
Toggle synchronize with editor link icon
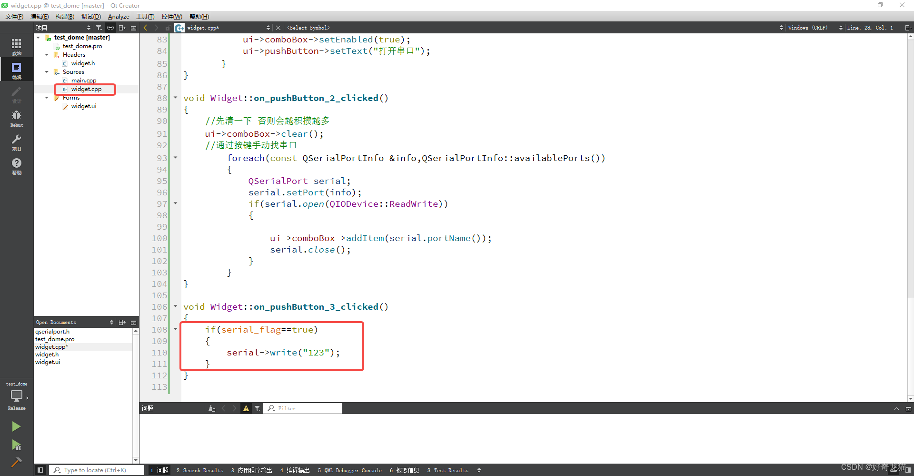coord(110,28)
